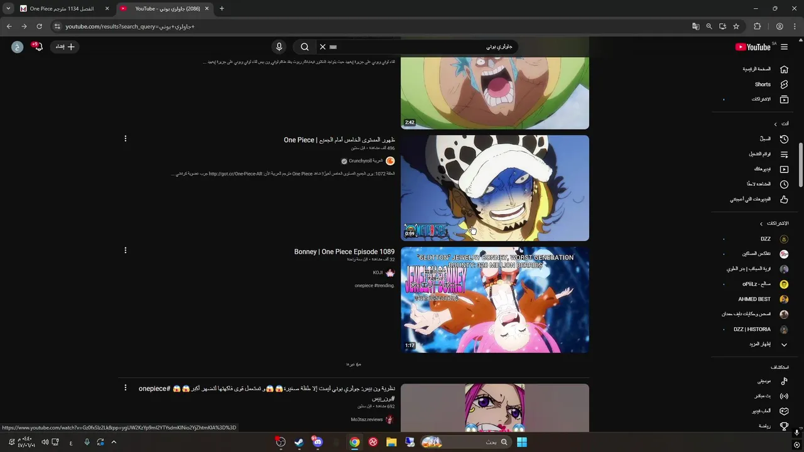Screen dimensions: 804x452
Task: Expand the Subscriptions section header chevron
Action: [x=761, y=223]
